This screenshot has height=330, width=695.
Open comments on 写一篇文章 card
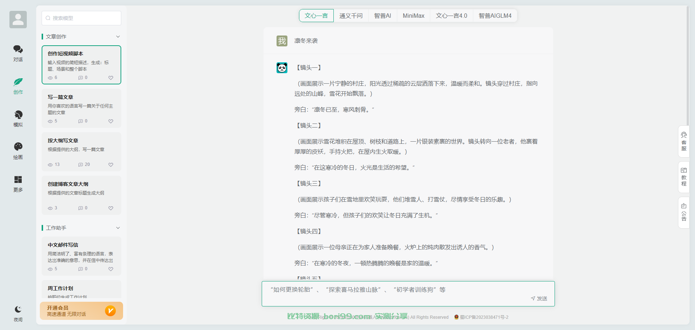pos(81,121)
